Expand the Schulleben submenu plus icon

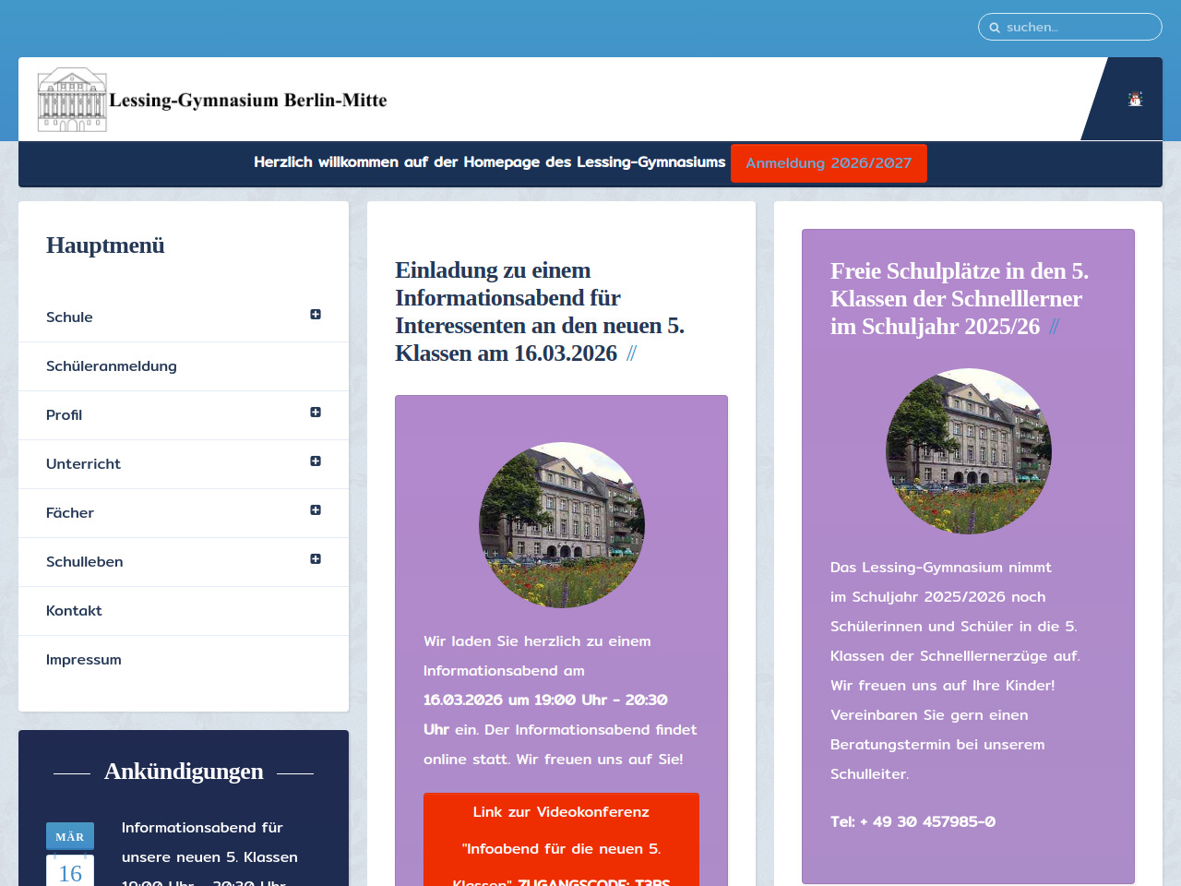[x=316, y=559]
